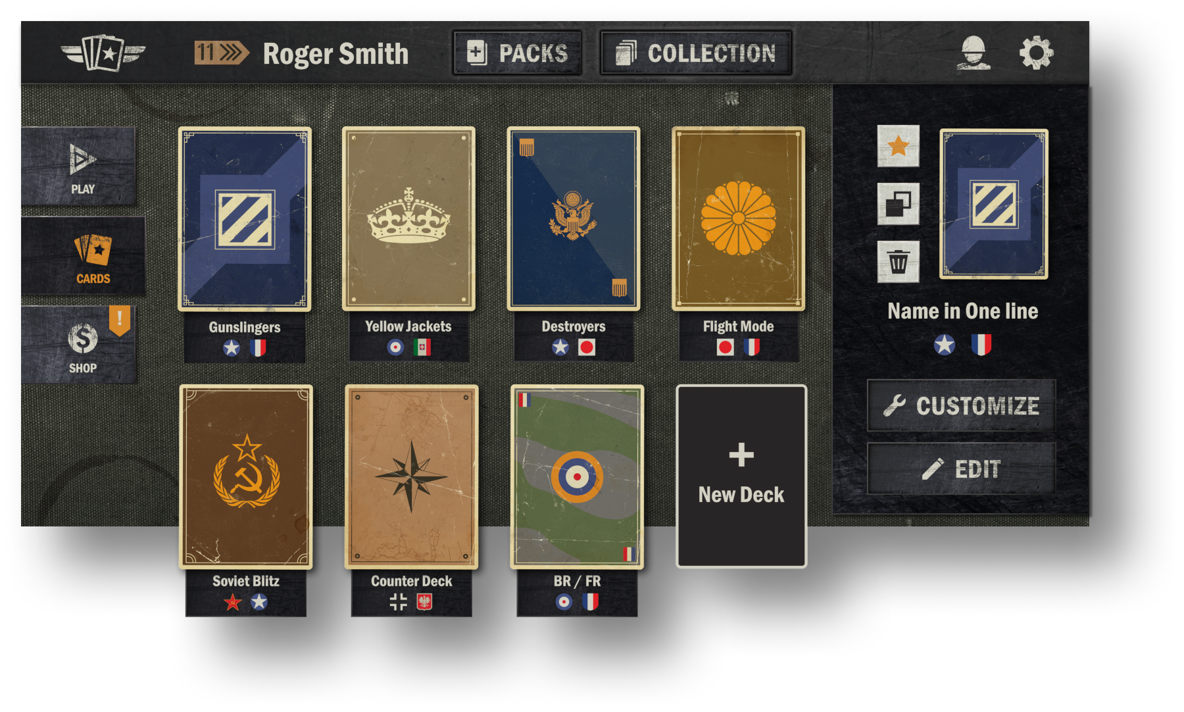Switch to the Cards sidebar tab
Viewport: 1184px width, 712px height.
[84, 255]
